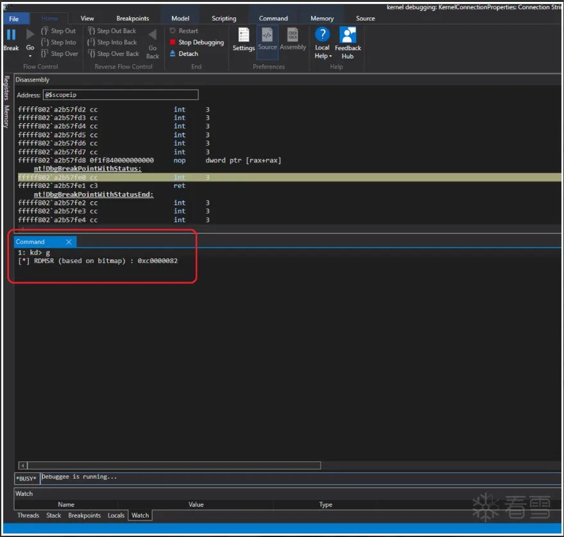This screenshot has height=537, width=564.
Task: Switch to the Breakpoints ribbon tab
Action: coord(133,19)
